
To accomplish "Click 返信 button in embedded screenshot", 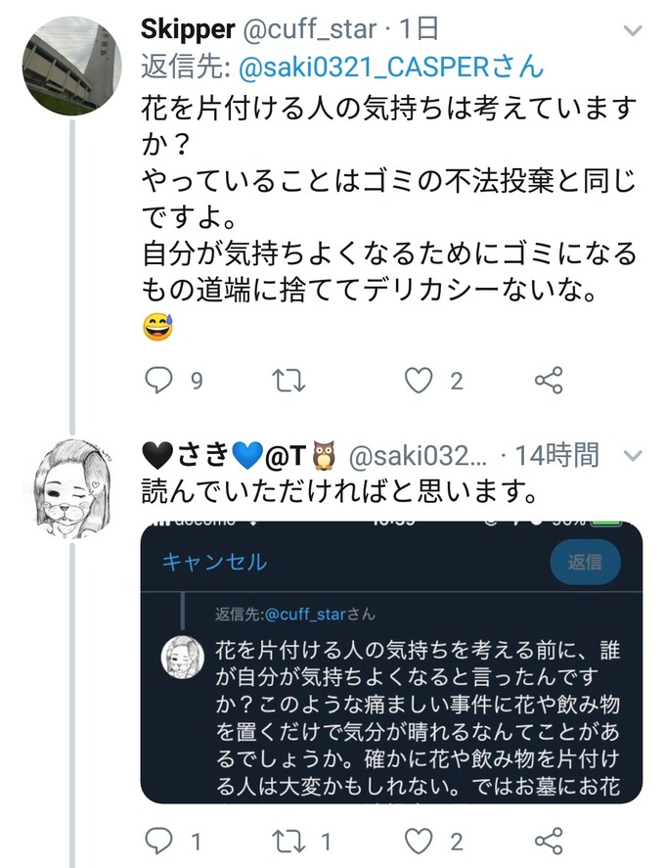I will point(586,562).
